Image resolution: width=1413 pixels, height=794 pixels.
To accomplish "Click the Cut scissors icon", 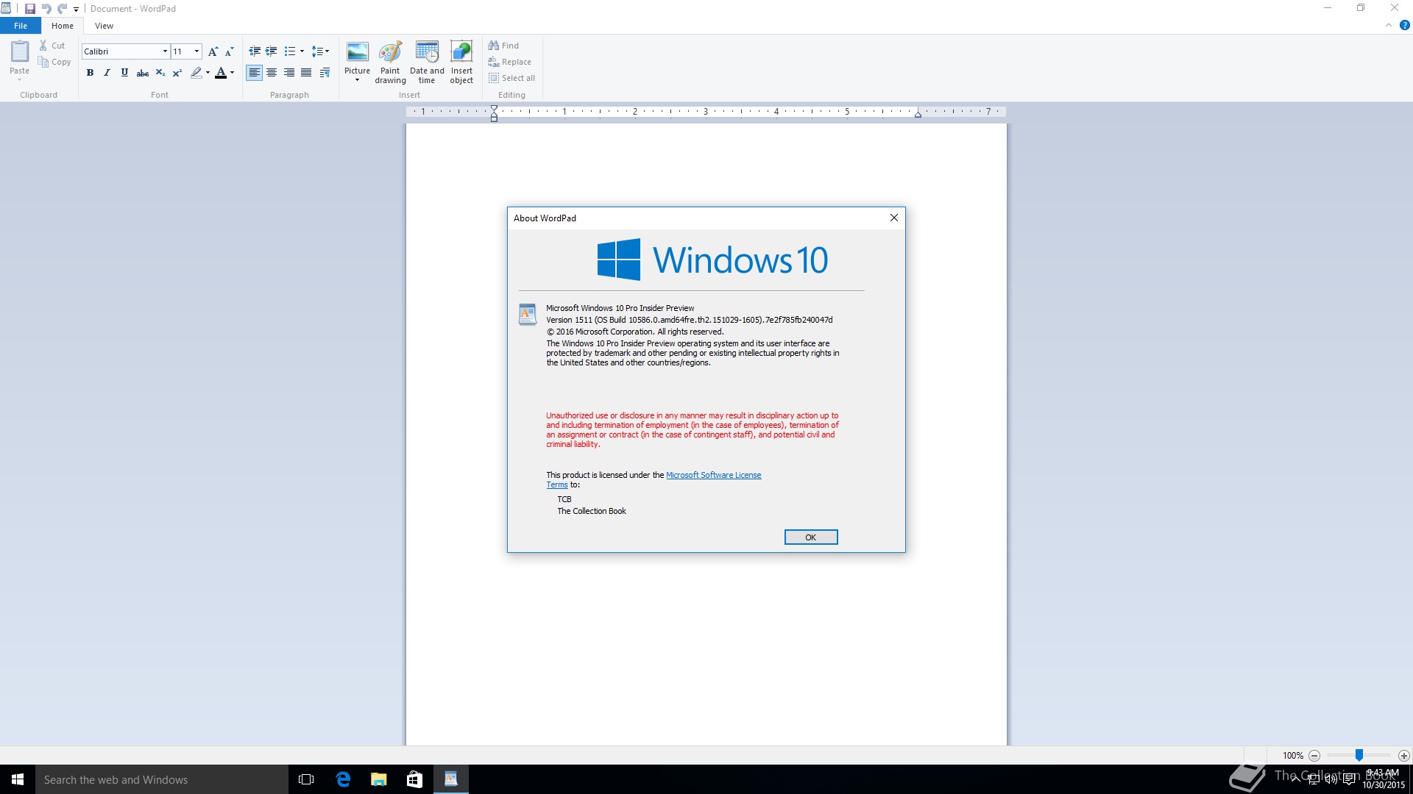I will tap(43, 46).
